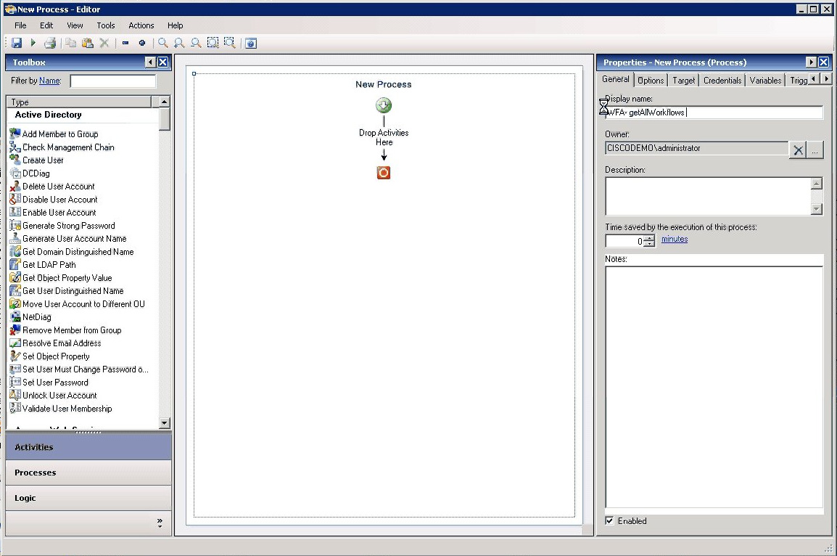Click the Paste clipboard icon
The image size is (837, 556).
coord(88,43)
